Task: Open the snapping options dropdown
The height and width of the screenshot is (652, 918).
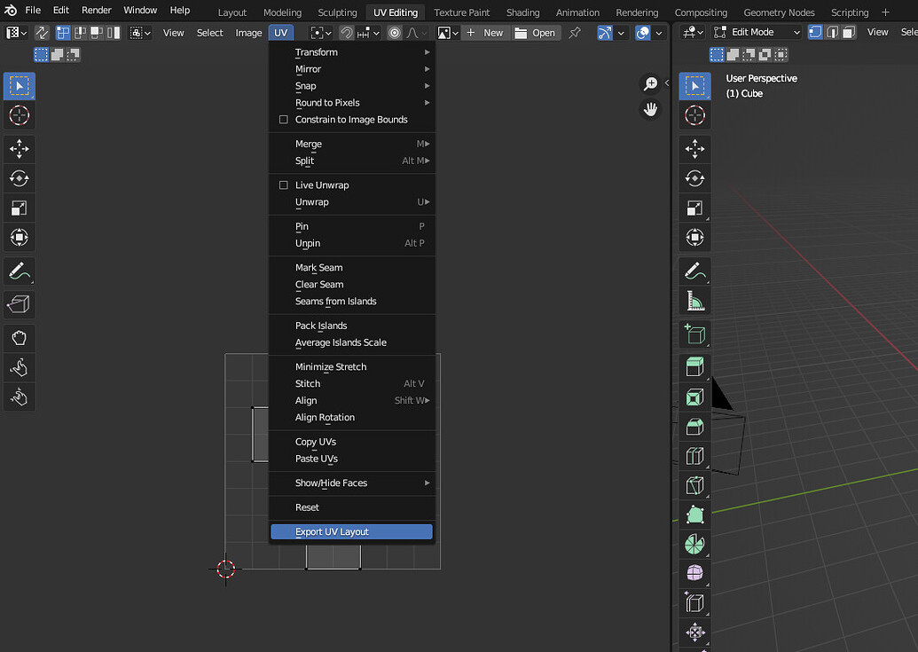Action: coord(369,33)
